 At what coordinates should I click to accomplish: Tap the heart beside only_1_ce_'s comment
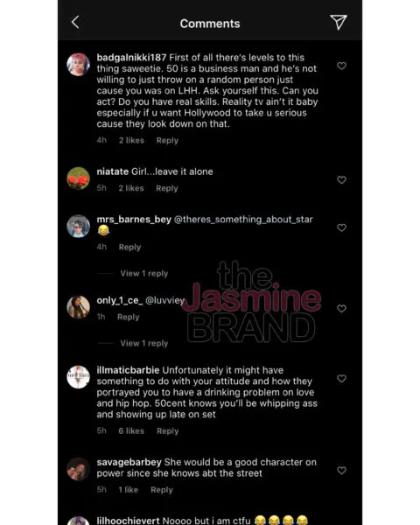(341, 309)
